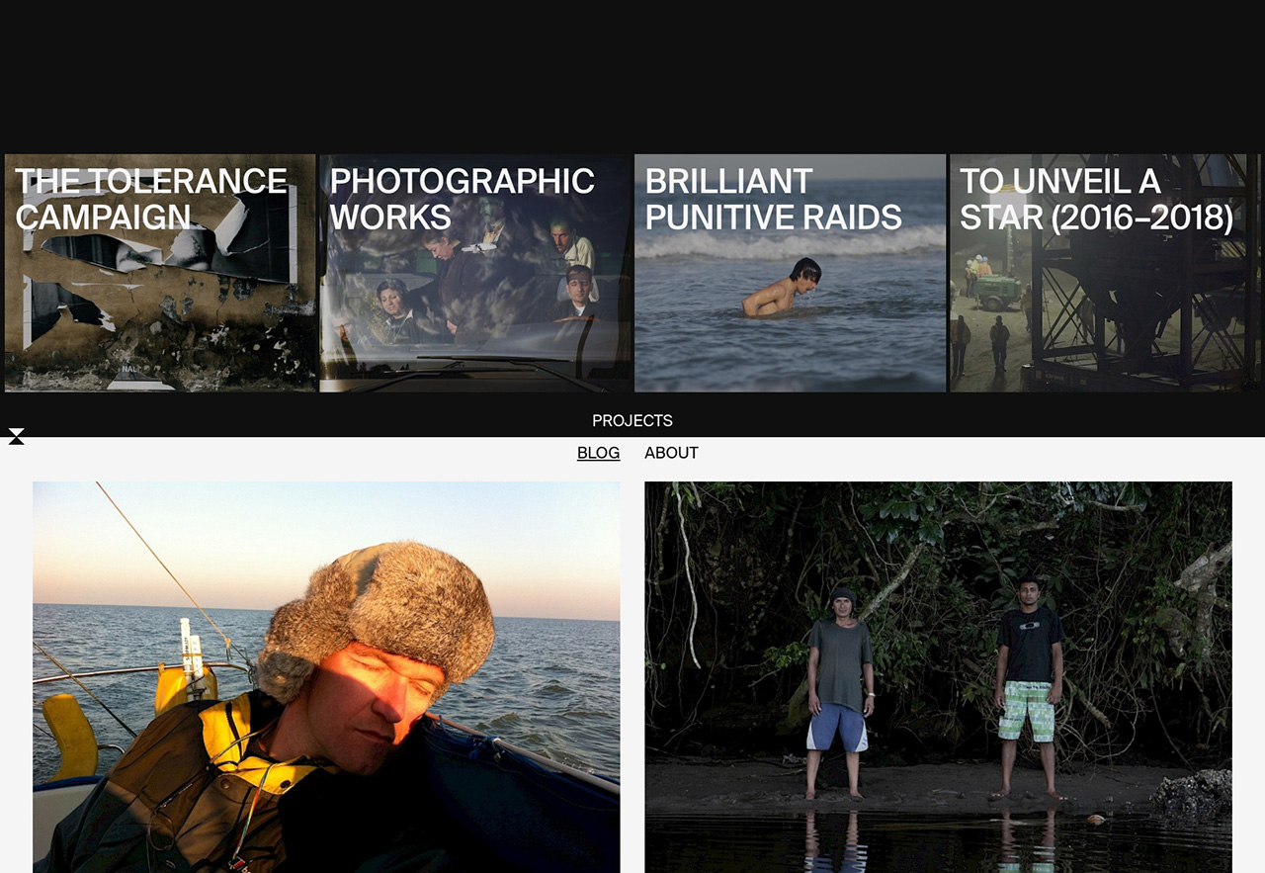Open the Brilliant Punitive Raids title

click(773, 199)
